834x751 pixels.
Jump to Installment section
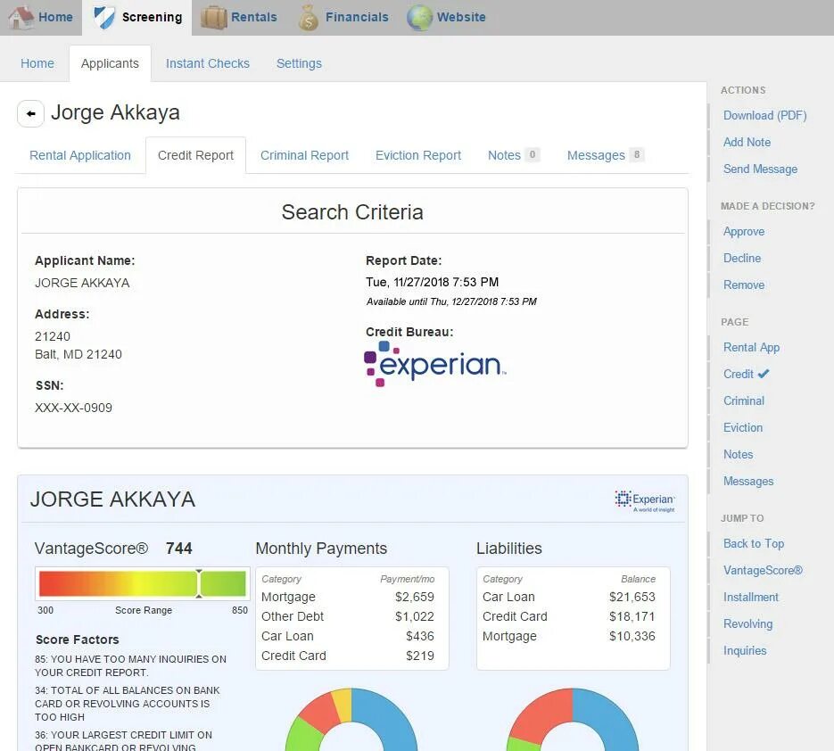(x=751, y=597)
